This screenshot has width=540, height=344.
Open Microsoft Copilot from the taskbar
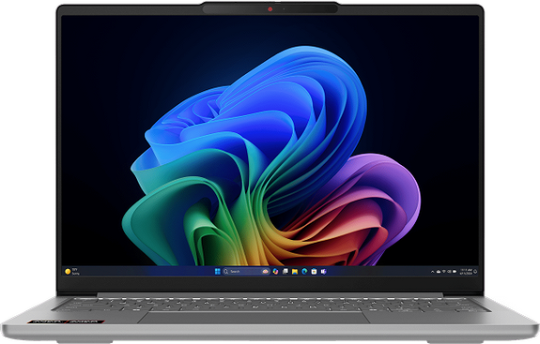pyautogui.click(x=275, y=272)
